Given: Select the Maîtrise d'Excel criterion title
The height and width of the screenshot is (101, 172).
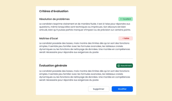Looking at the screenshot, I should 49,39.
